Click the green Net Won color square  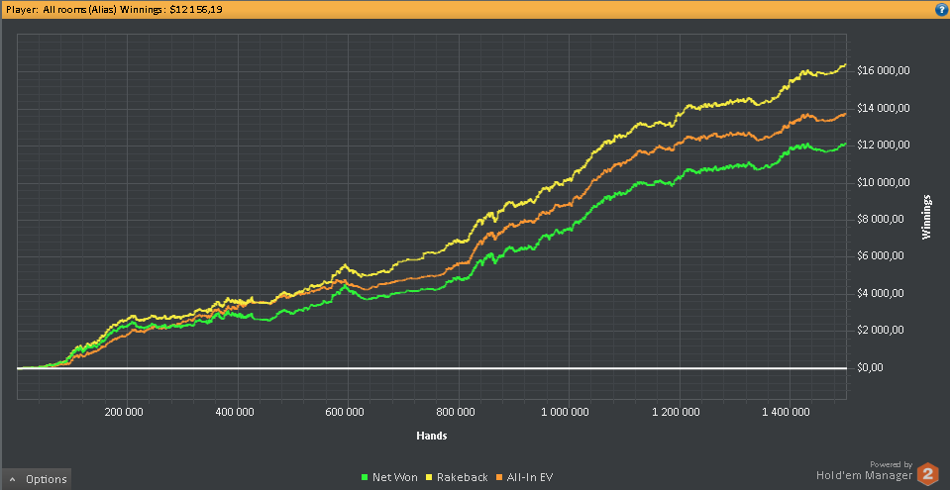[x=365, y=477]
